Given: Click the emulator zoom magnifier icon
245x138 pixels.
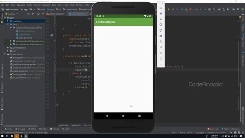Looking at the screenshot, I should (161, 42).
